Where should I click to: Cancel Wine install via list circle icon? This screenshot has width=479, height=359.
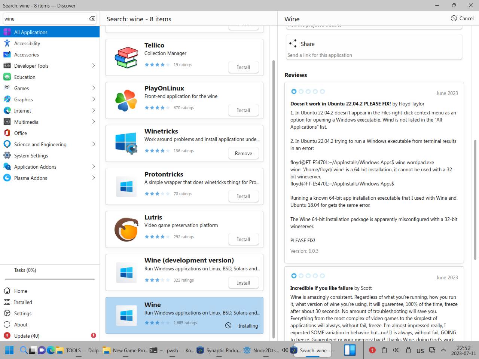[228, 325]
